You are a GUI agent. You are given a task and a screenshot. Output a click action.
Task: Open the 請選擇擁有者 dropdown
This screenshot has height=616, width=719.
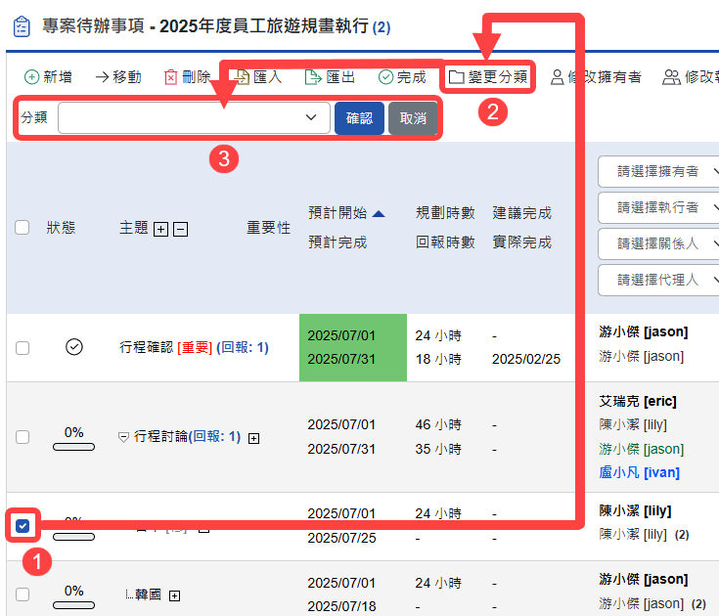click(658, 171)
